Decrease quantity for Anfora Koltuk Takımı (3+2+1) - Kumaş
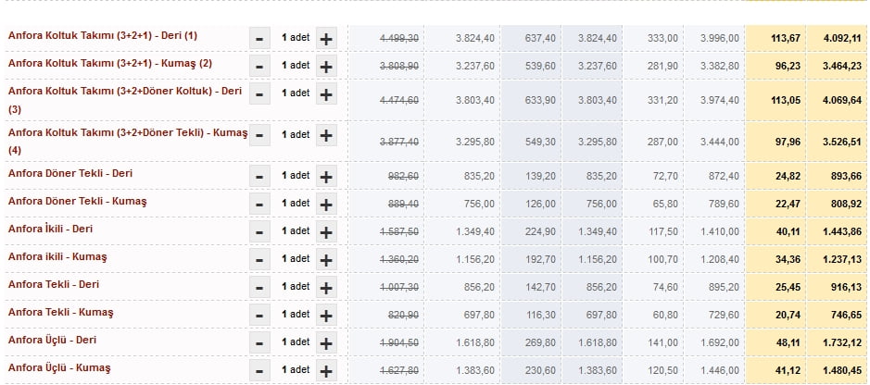Image resolution: width=870 pixels, height=385 pixels. 259,67
